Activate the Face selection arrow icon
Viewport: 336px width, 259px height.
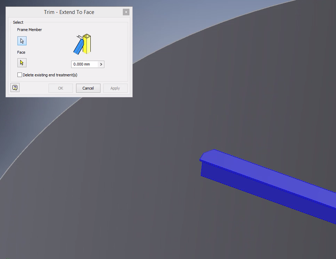[x=22, y=63]
